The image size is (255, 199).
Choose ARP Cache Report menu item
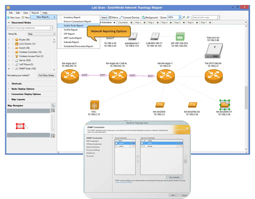pos(79,38)
